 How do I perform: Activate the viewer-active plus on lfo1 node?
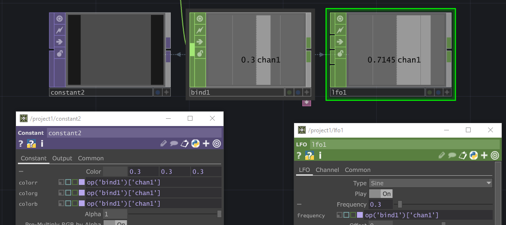click(447, 92)
